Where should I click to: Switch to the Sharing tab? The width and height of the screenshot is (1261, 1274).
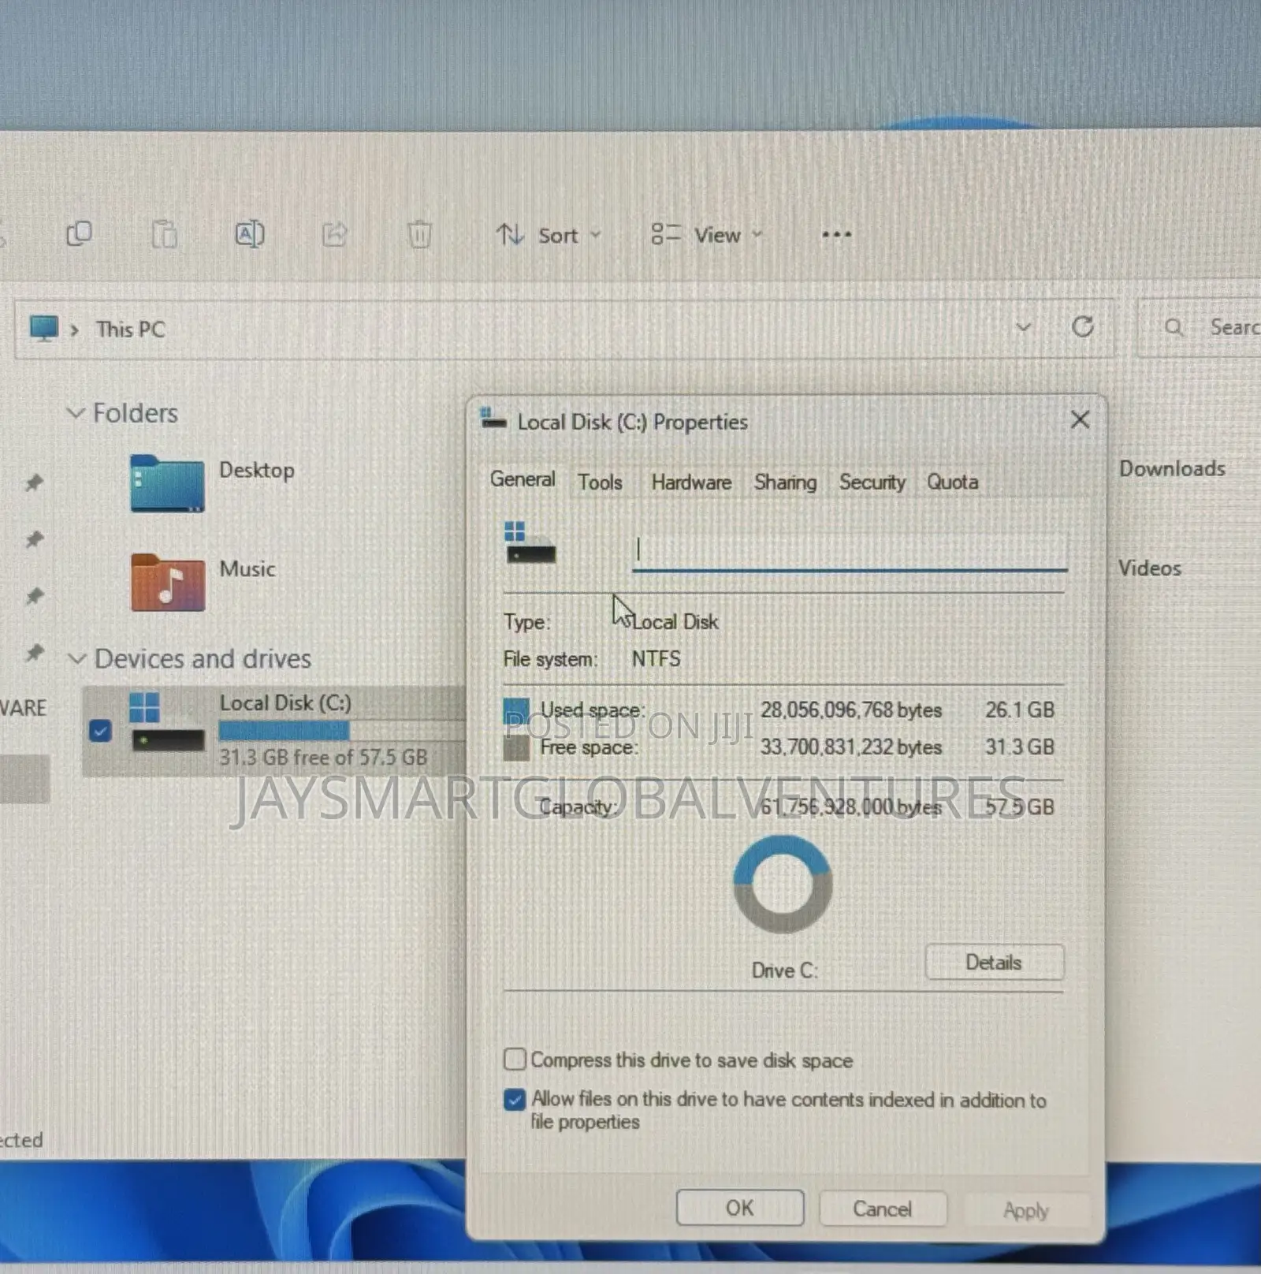pos(785,482)
